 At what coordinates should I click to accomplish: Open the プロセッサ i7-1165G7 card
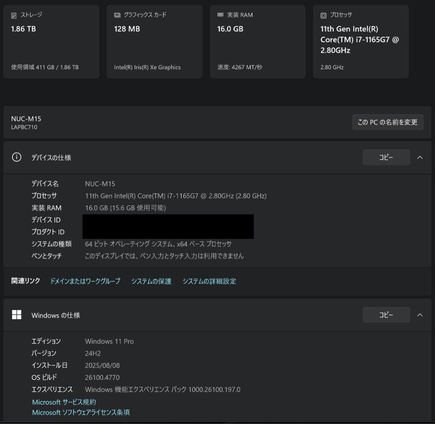point(361,41)
